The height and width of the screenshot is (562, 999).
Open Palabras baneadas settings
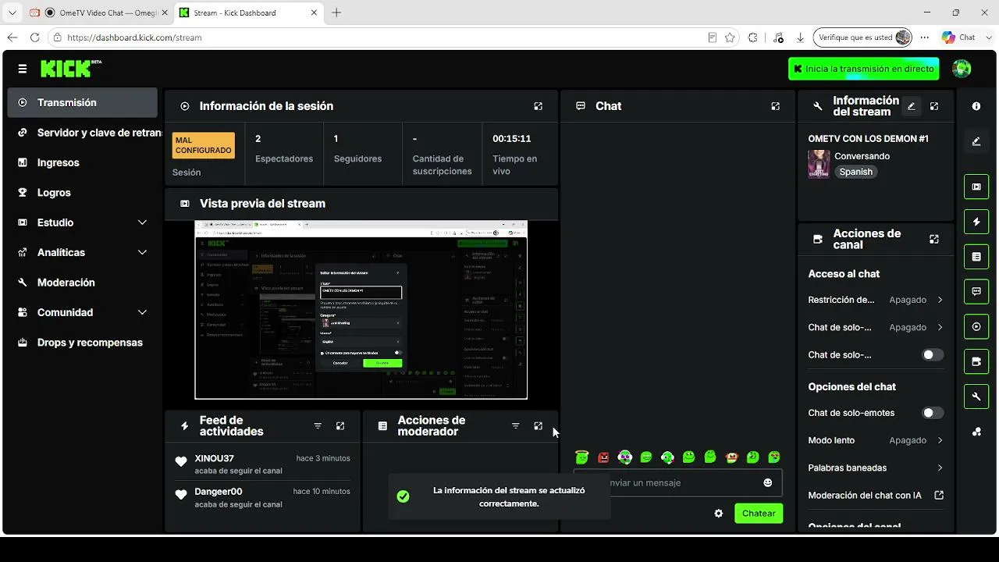pos(876,468)
